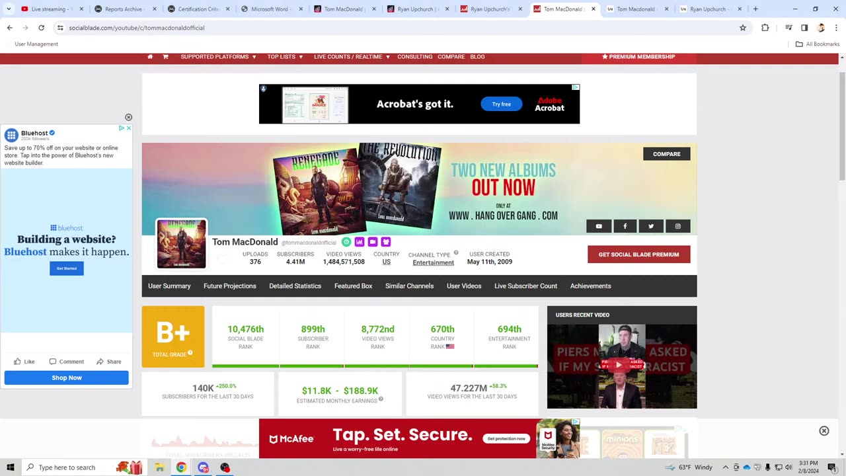The width and height of the screenshot is (846, 476).
Task: Open File Explorer from taskbar
Action: 159,467
